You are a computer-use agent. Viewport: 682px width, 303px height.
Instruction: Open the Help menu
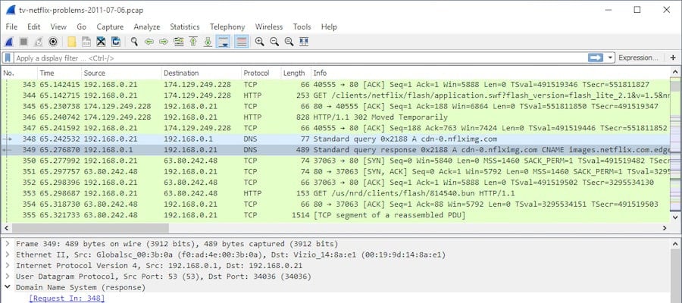coord(329,27)
